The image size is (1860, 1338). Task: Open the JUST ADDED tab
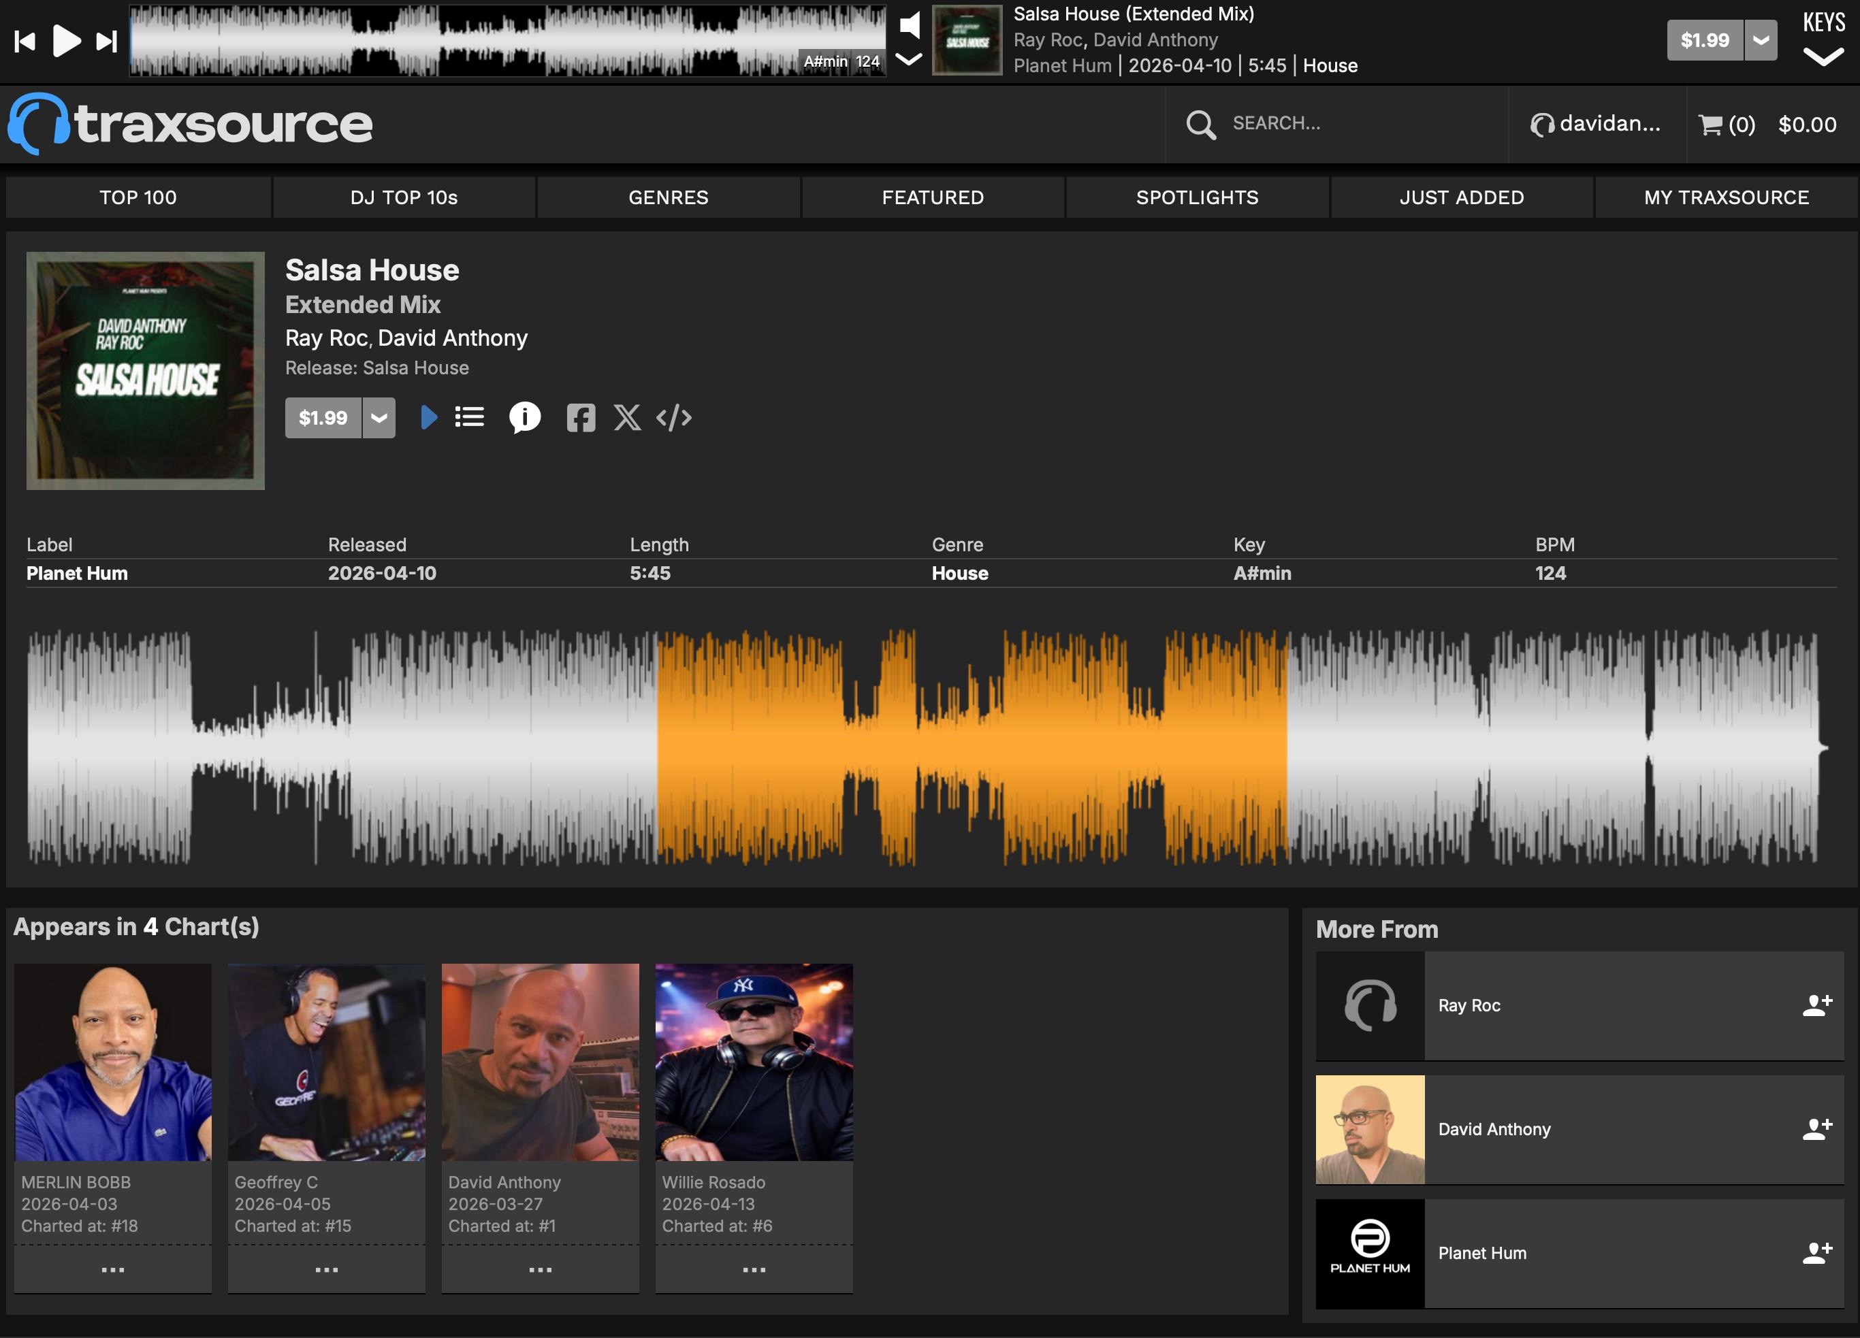pyautogui.click(x=1462, y=197)
